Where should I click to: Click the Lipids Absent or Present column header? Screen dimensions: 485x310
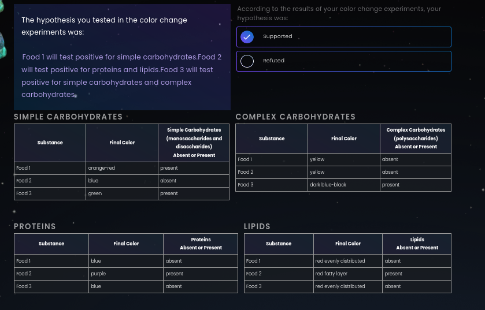point(417,244)
